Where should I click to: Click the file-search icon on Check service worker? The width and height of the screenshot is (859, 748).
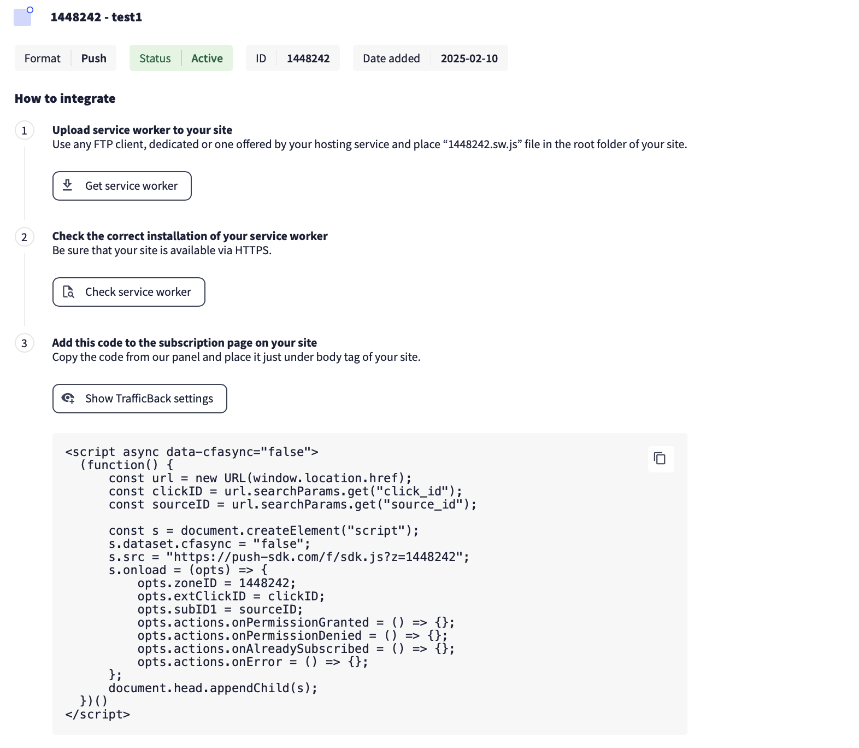(x=68, y=292)
